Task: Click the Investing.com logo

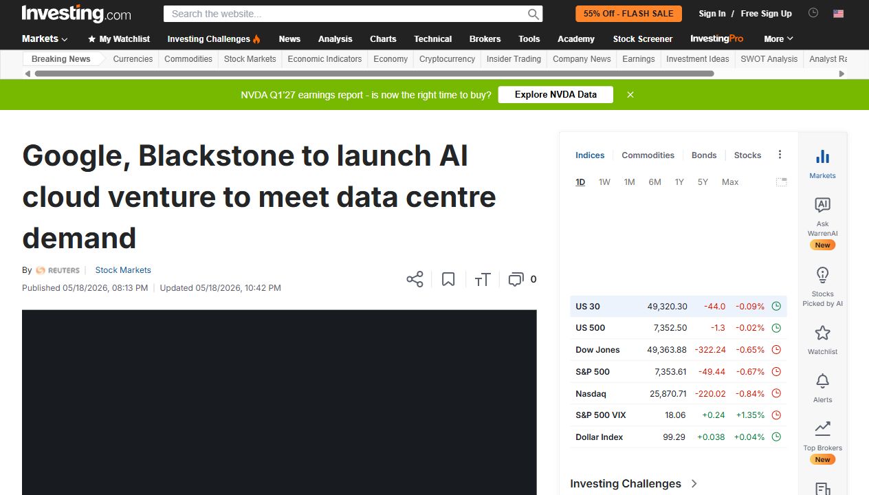Action: tap(76, 14)
